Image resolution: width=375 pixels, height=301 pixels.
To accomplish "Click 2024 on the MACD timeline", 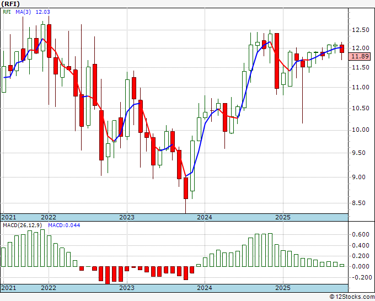I will tap(205, 288).
